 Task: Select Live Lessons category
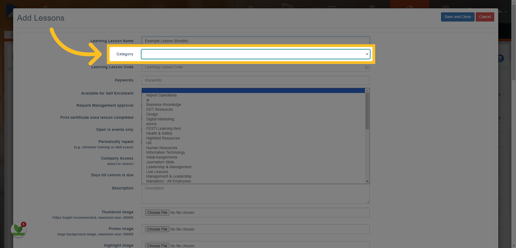pyautogui.click(x=253, y=172)
